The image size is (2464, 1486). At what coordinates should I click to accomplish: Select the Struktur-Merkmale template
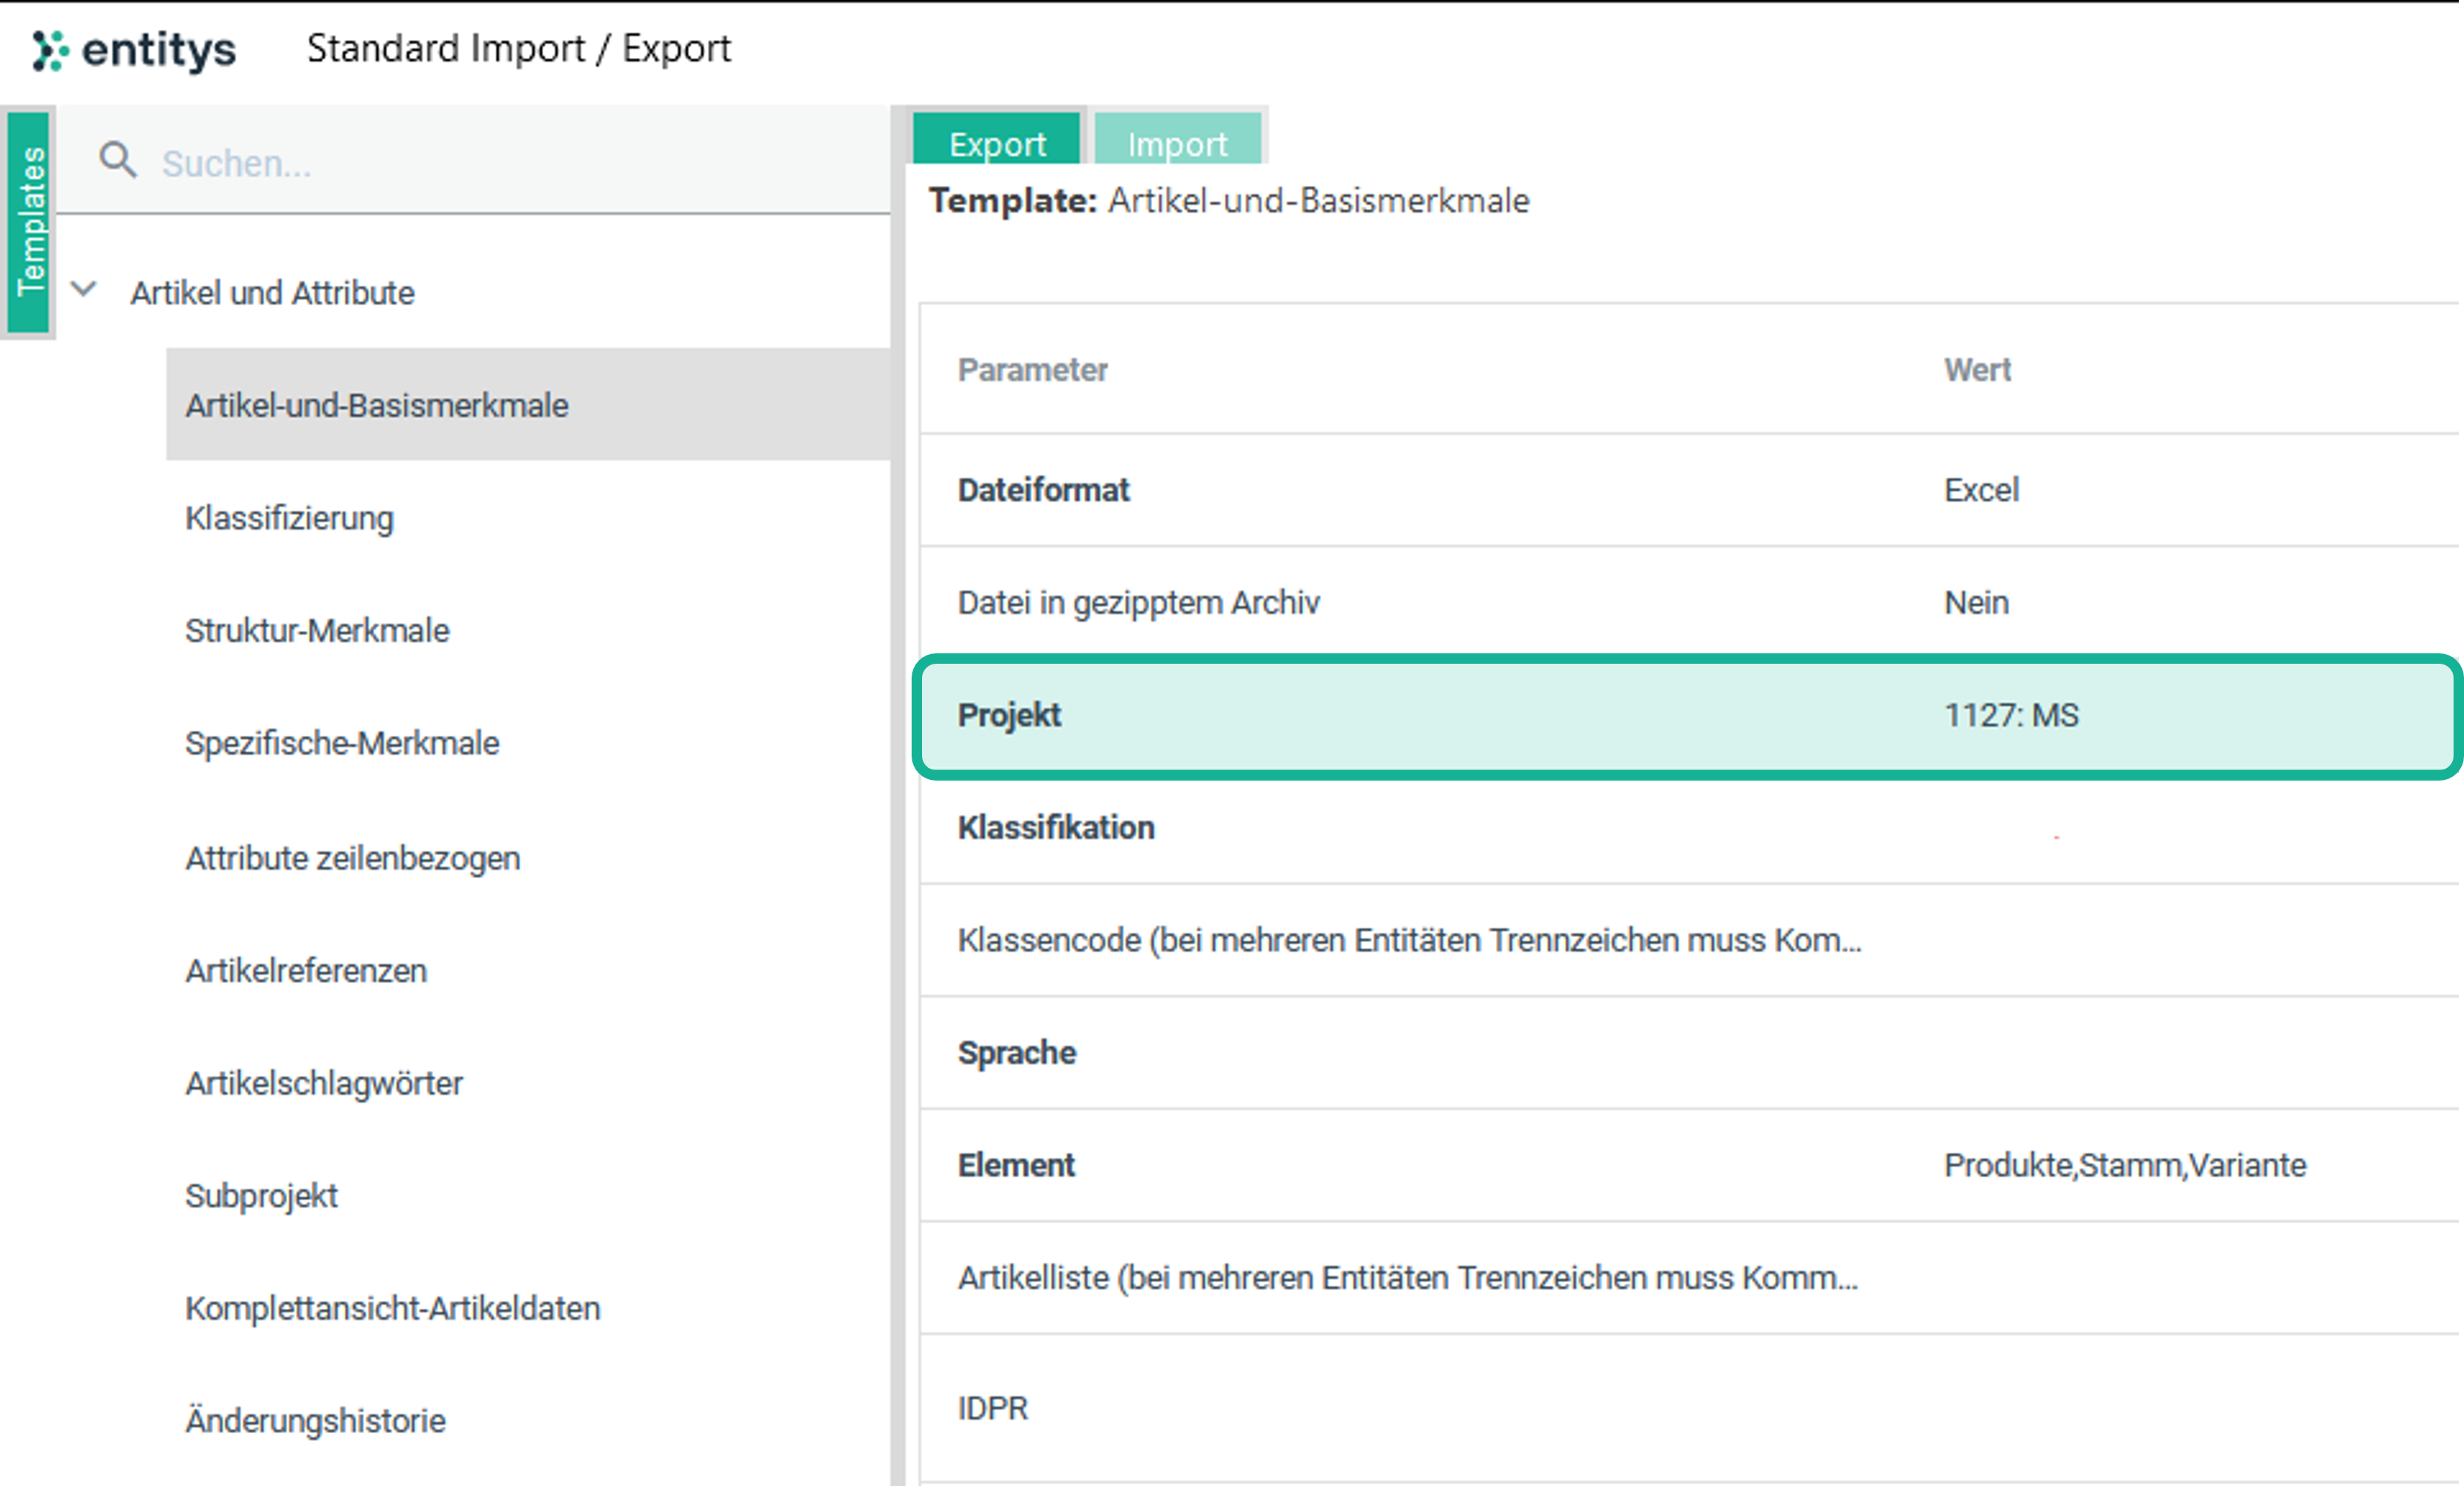tap(528, 631)
